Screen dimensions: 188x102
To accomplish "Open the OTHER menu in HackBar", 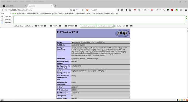I will coord(107,14).
